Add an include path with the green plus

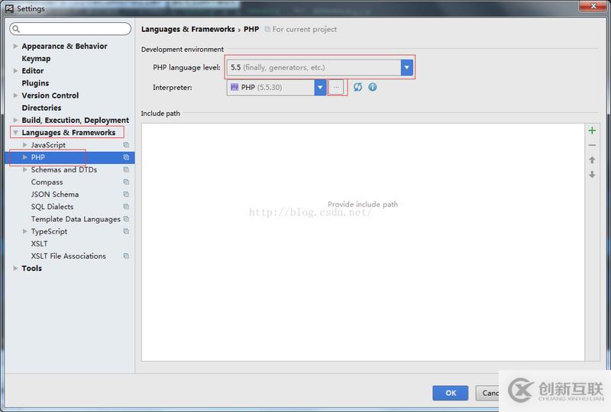592,130
